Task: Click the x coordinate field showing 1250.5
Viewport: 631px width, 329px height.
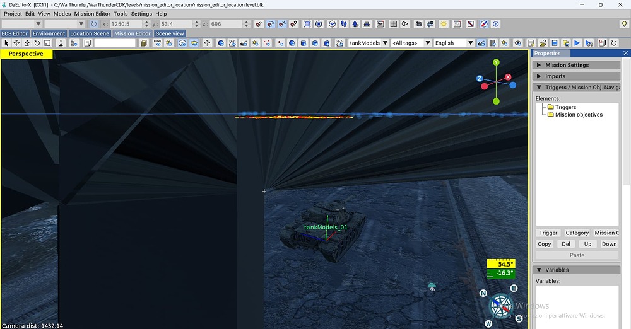Action: point(126,24)
